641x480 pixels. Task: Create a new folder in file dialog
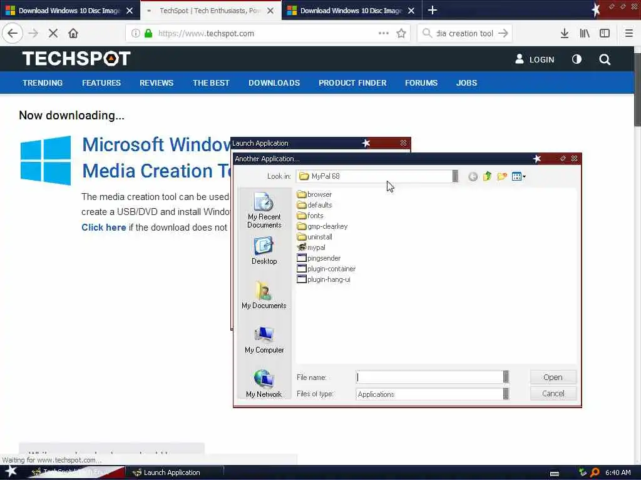(502, 176)
